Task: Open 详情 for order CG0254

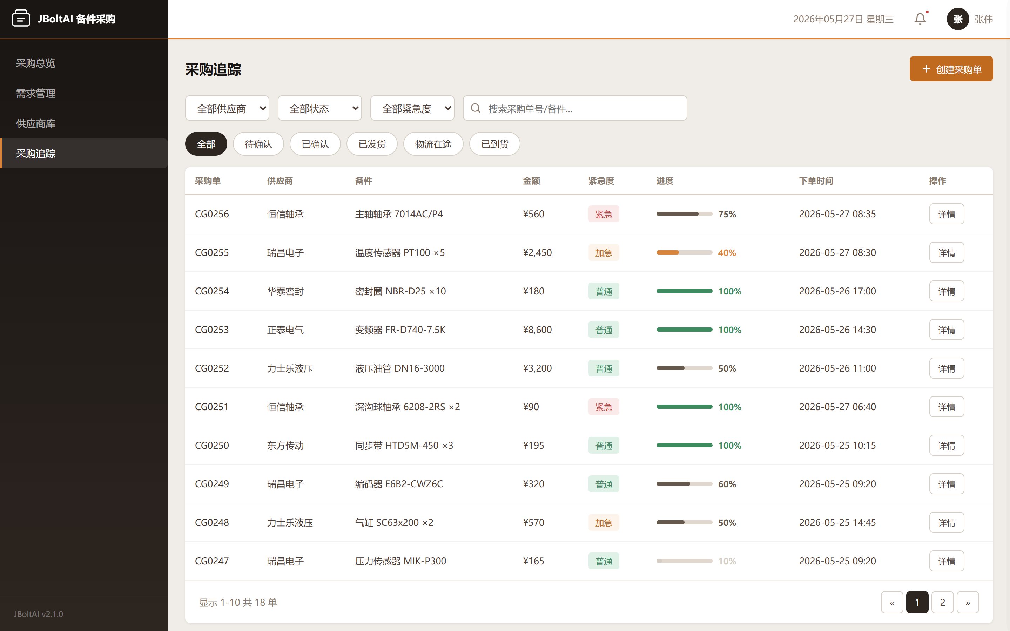Action: [x=947, y=291]
